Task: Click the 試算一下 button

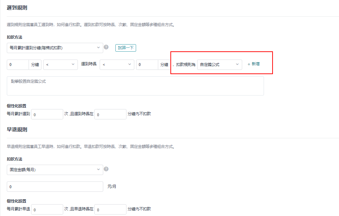Action: coord(125,48)
